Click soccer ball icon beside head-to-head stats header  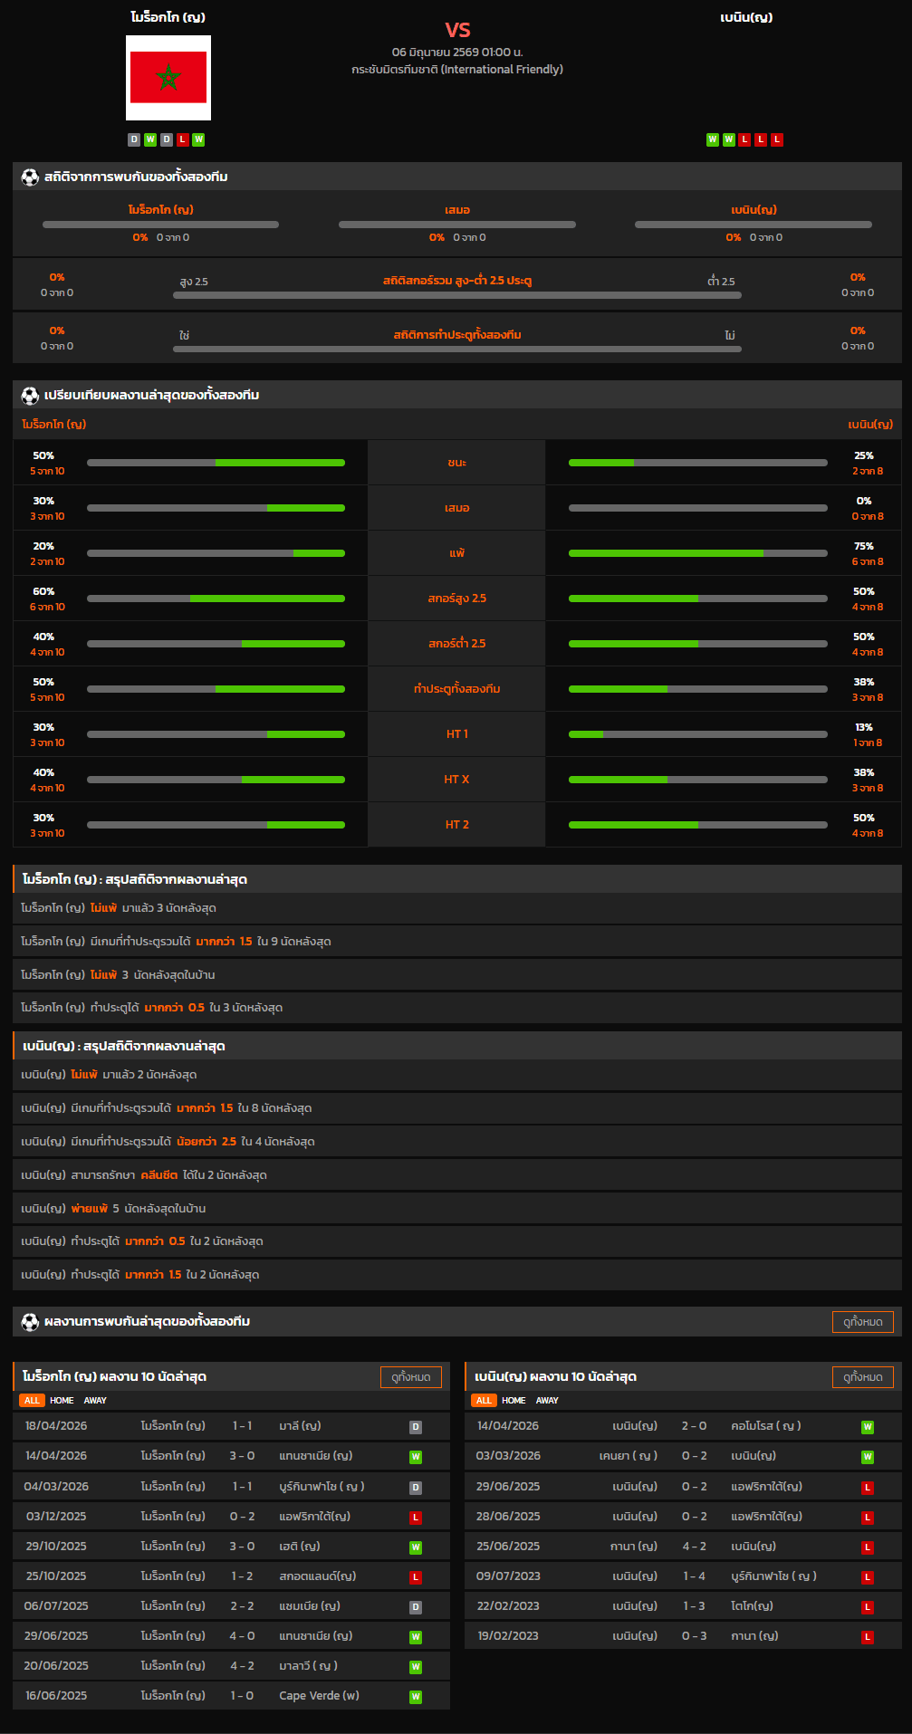pos(30,177)
